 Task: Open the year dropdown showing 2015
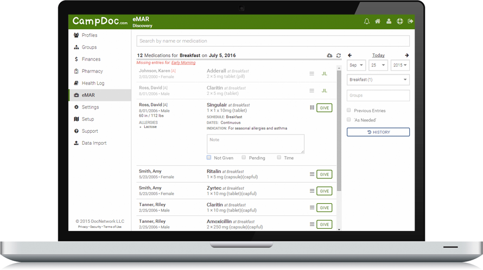point(400,65)
